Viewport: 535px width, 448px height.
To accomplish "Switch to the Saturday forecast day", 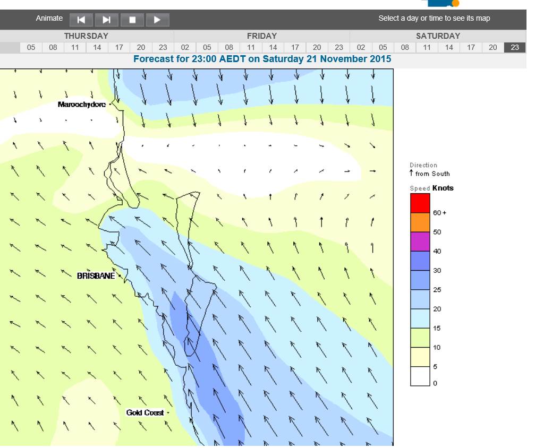I will coord(437,36).
